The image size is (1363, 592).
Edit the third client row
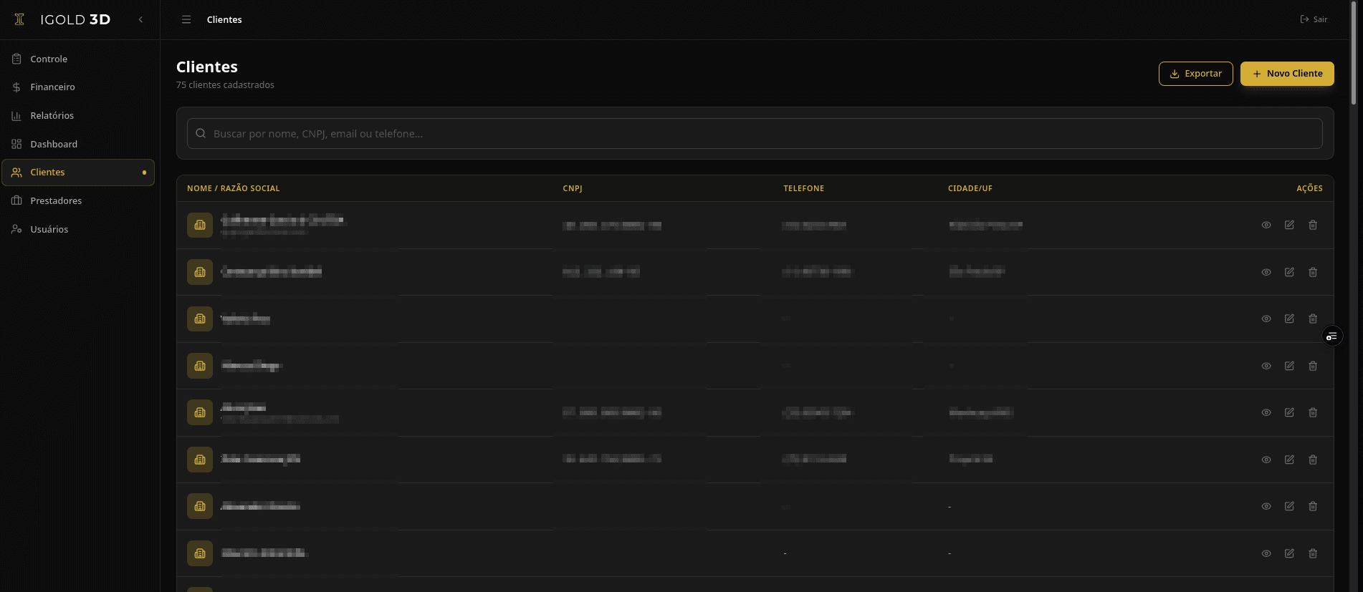click(1289, 319)
